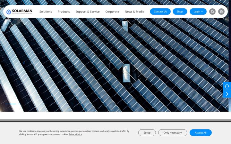The width and height of the screenshot is (231, 144).
Task: Open the Products menu
Action: (64, 12)
